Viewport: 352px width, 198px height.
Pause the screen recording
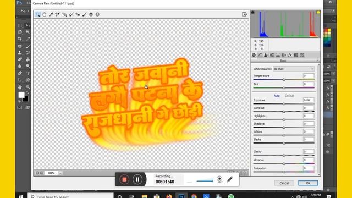[x=137, y=179]
